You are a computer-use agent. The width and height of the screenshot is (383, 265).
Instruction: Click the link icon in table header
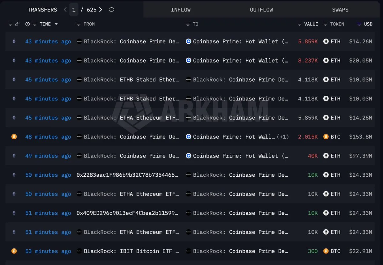18,24
